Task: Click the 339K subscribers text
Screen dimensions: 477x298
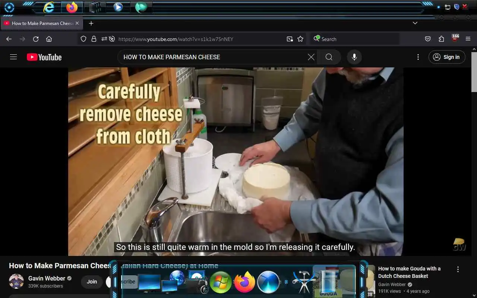Action: click(x=45, y=286)
